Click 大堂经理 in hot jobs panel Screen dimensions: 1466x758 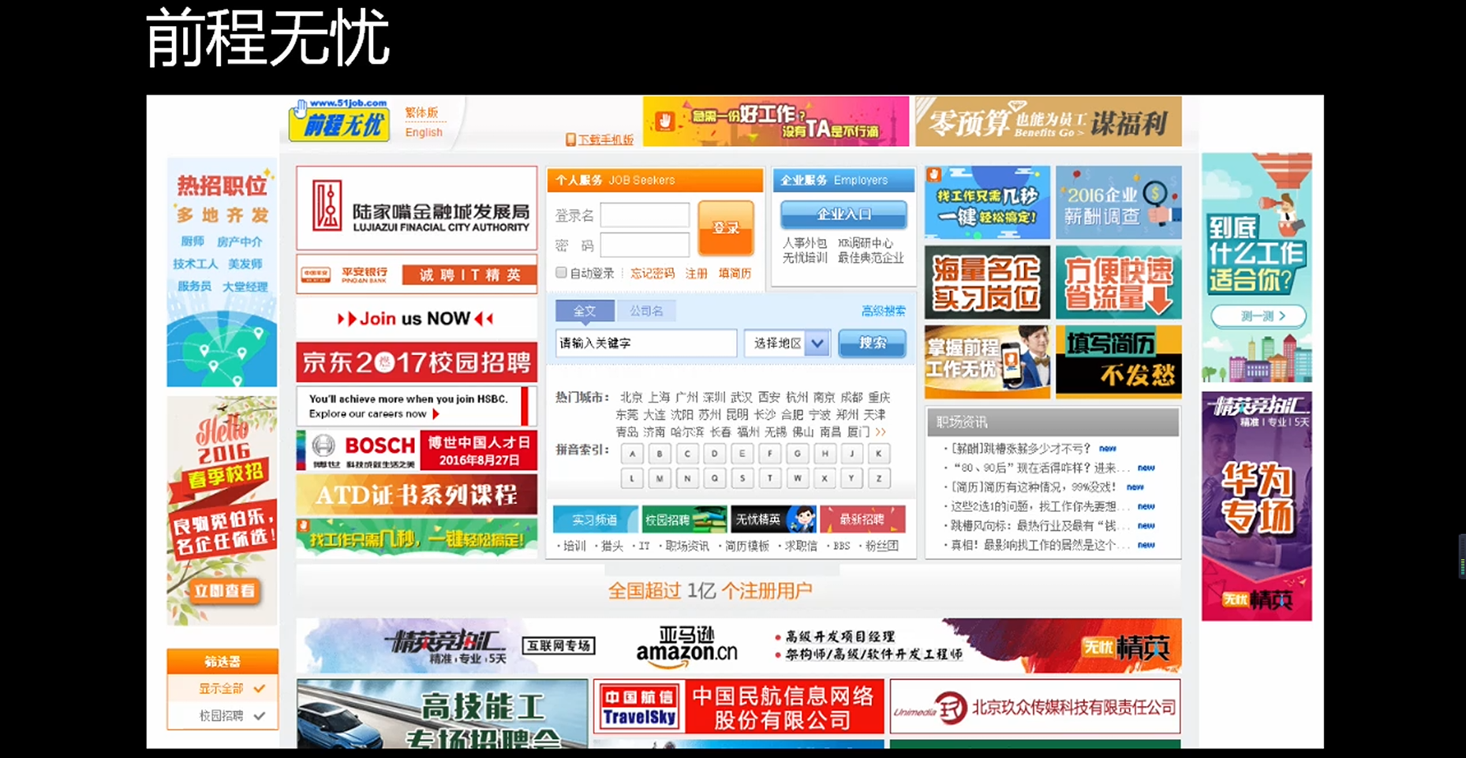[245, 286]
